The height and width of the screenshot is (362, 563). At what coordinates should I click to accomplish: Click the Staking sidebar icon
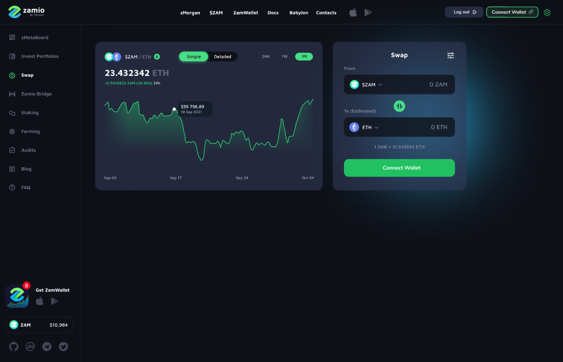click(x=12, y=113)
